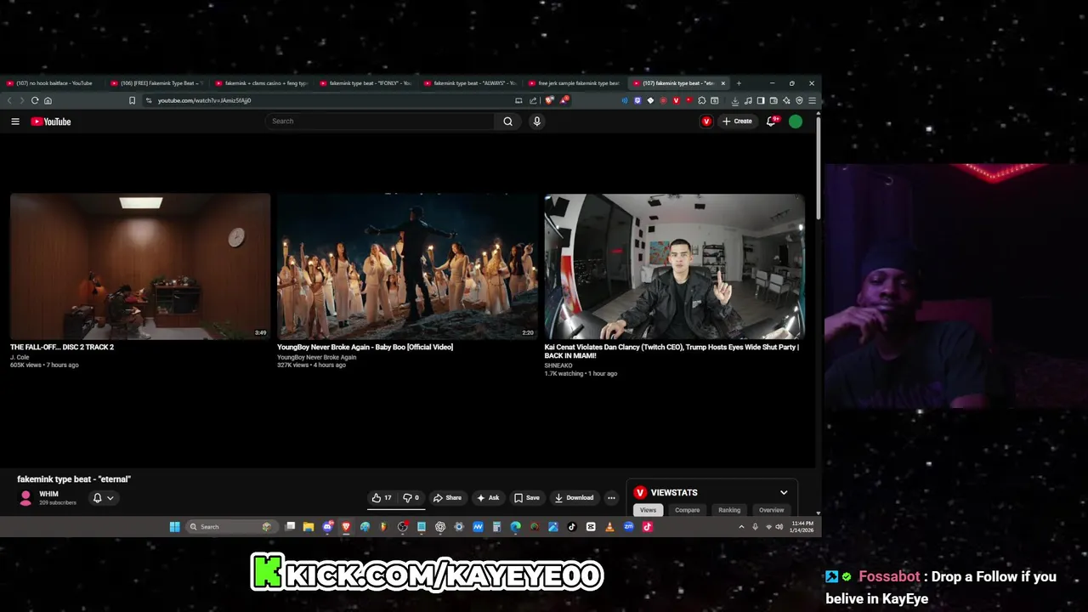Open the browser downloads icon

click(735, 100)
